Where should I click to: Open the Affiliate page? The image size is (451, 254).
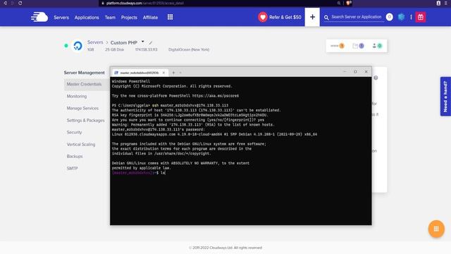[150, 18]
